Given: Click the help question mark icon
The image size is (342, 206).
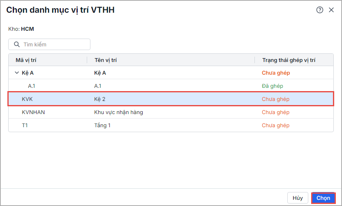Looking at the screenshot, I should 319,10.
